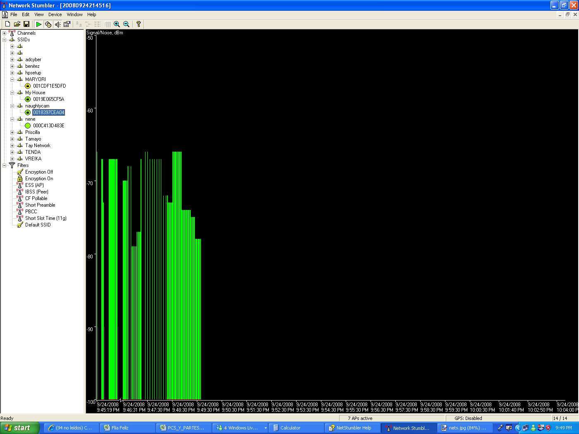The height and width of the screenshot is (434, 579).
Task: Click the New document toolbar icon
Action: pyautogui.click(x=7, y=24)
